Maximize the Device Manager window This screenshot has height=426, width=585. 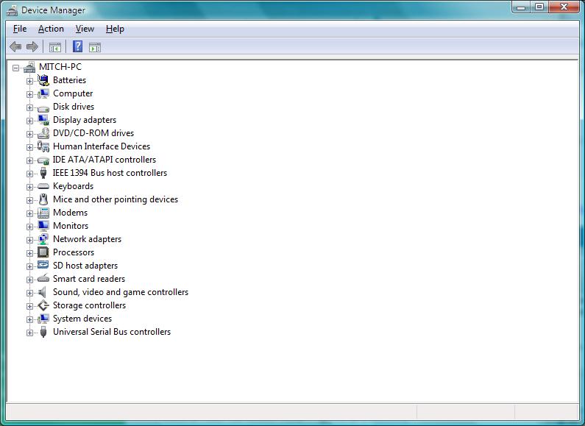[539, 7]
